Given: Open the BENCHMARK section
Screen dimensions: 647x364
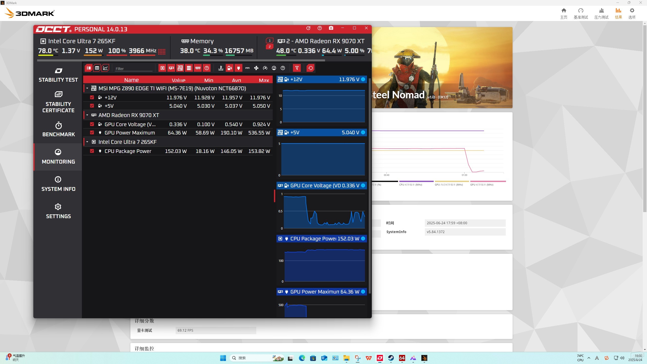Looking at the screenshot, I should 58,129.
